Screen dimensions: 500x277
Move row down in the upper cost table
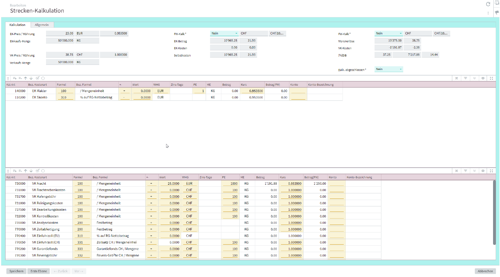point(31,78)
